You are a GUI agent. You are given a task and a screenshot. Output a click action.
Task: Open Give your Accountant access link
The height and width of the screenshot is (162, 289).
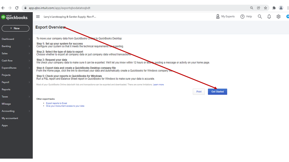[x=65, y=106]
